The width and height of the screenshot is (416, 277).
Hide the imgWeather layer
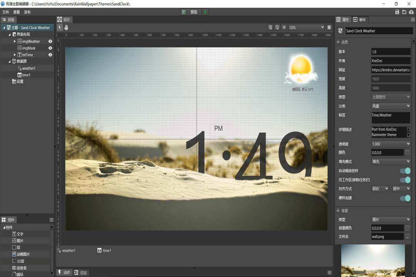[50, 41]
